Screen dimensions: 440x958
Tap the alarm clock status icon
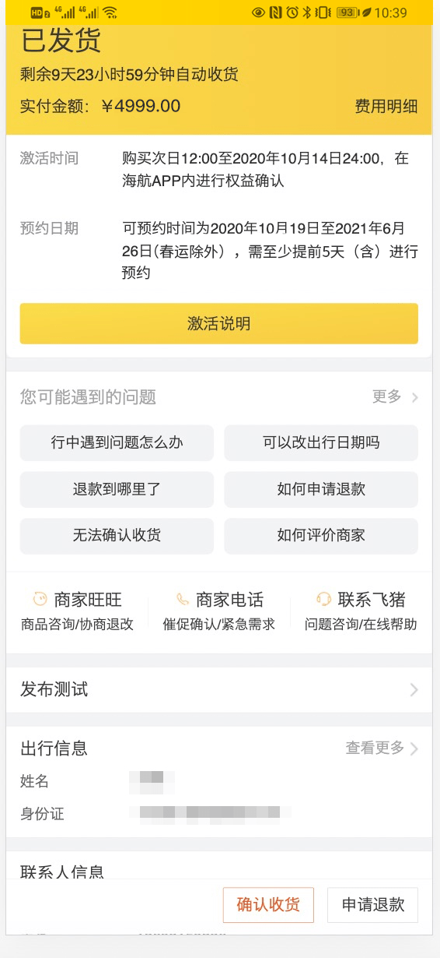click(x=292, y=12)
